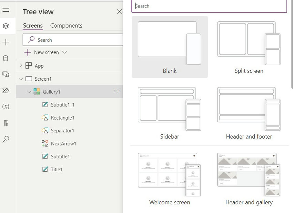Open the Variables pane
Screen dimensions: 293x213
tap(6, 106)
